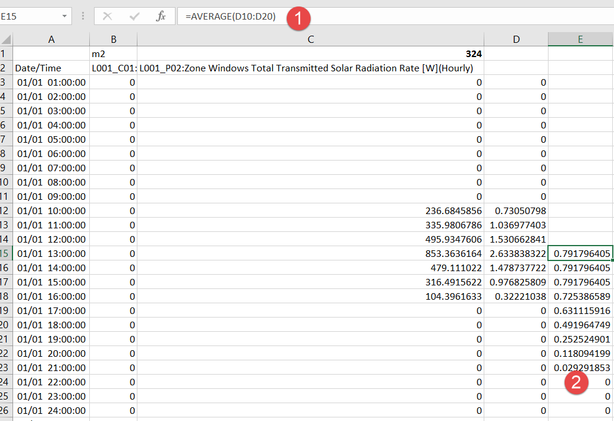Select cell with value 0.32221038
The height and width of the screenshot is (421, 614).
(x=516, y=296)
